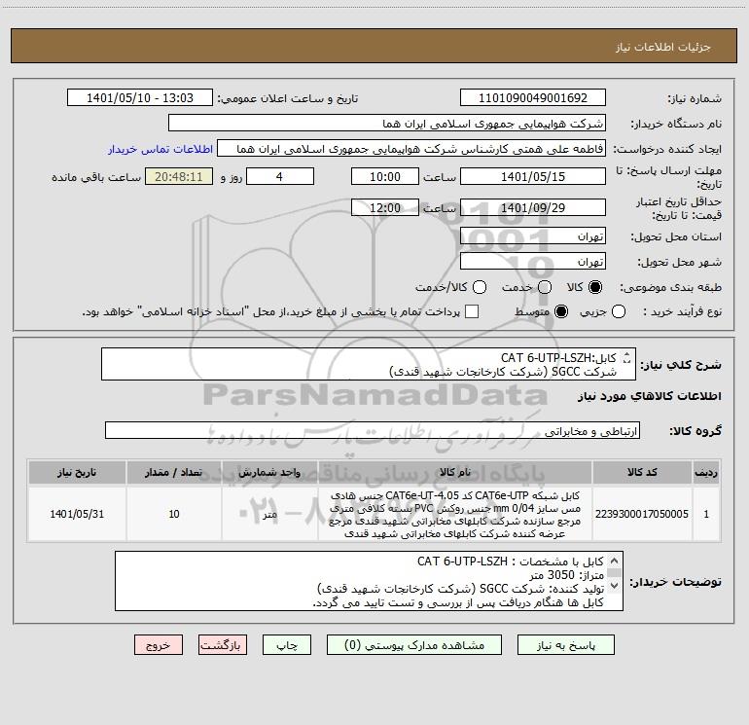This screenshot has height=725, width=749.
Task: Select the کالا radio button
Action: click(x=595, y=287)
